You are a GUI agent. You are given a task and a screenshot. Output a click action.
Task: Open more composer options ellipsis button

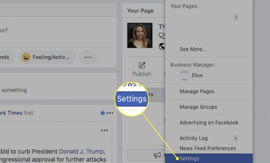point(88,57)
